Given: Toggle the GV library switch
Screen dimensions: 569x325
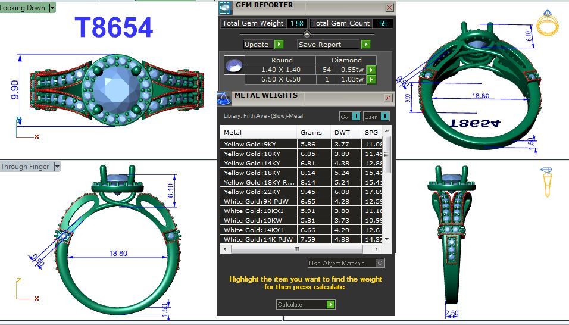Looking at the screenshot, I should coord(356,117).
